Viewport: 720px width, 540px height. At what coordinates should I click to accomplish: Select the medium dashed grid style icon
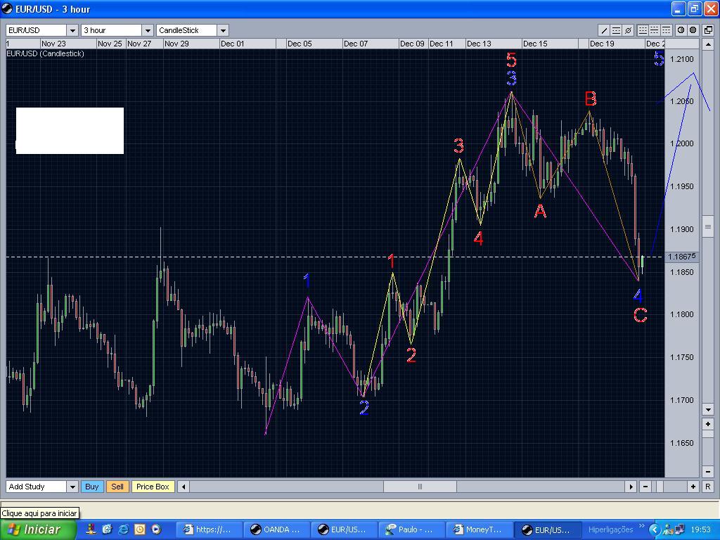655,30
